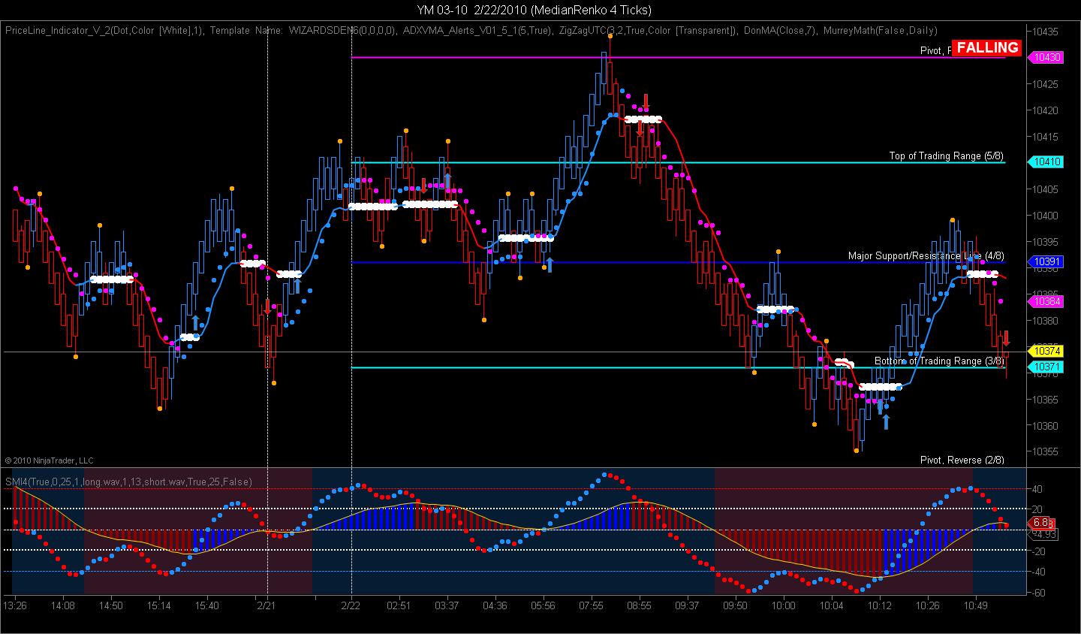
Task: Click the 15:14 time axis label
Action: pyautogui.click(x=159, y=605)
